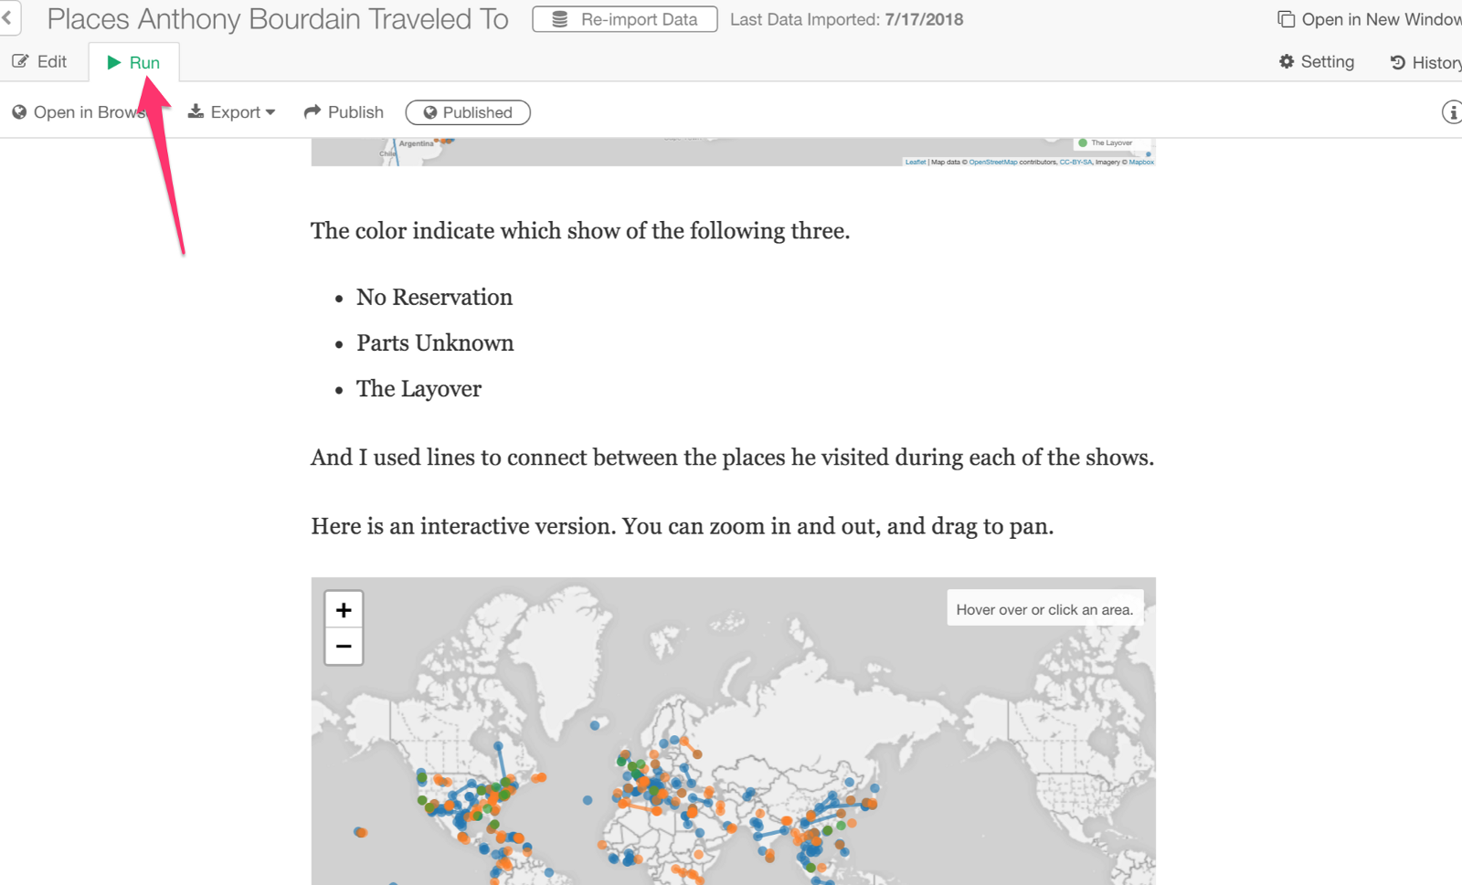The height and width of the screenshot is (885, 1462).
Task: Open Setting via the gear icon
Action: (x=1287, y=62)
